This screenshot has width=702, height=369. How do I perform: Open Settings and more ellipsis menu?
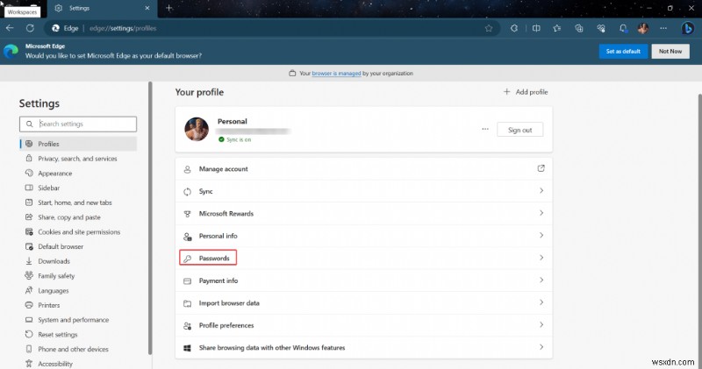[663, 28]
